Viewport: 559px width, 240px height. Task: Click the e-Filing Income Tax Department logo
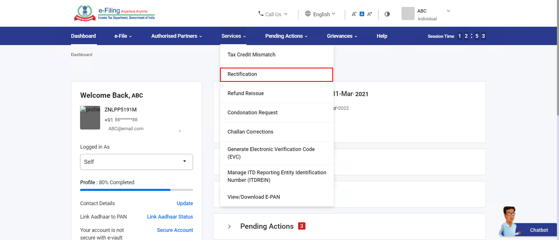[x=114, y=13]
